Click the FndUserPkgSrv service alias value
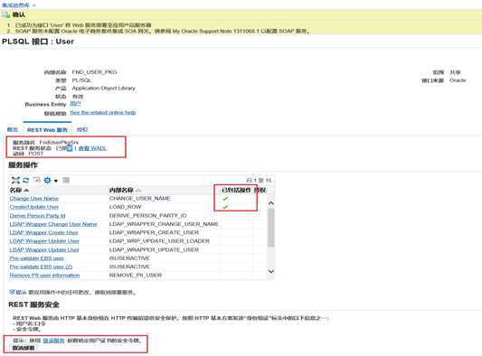 click(59, 143)
